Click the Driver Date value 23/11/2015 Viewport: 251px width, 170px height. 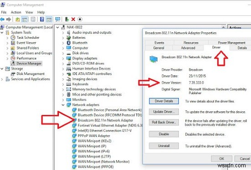[197, 76]
